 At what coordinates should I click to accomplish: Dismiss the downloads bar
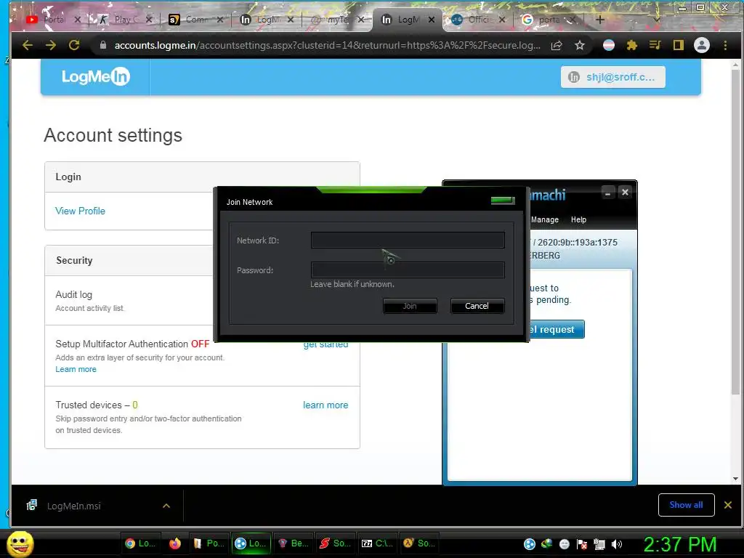tap(728, 505)
